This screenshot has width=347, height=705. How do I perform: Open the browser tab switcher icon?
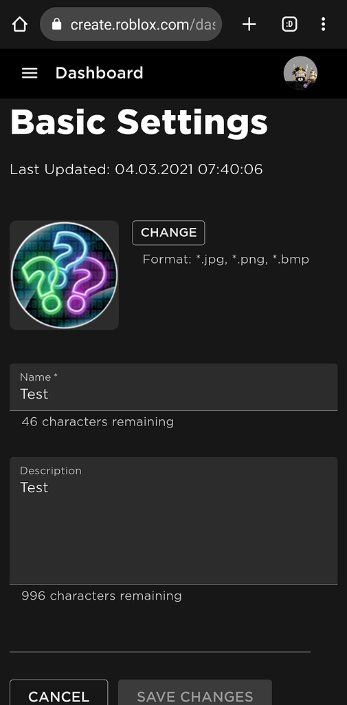click(289, 24)
